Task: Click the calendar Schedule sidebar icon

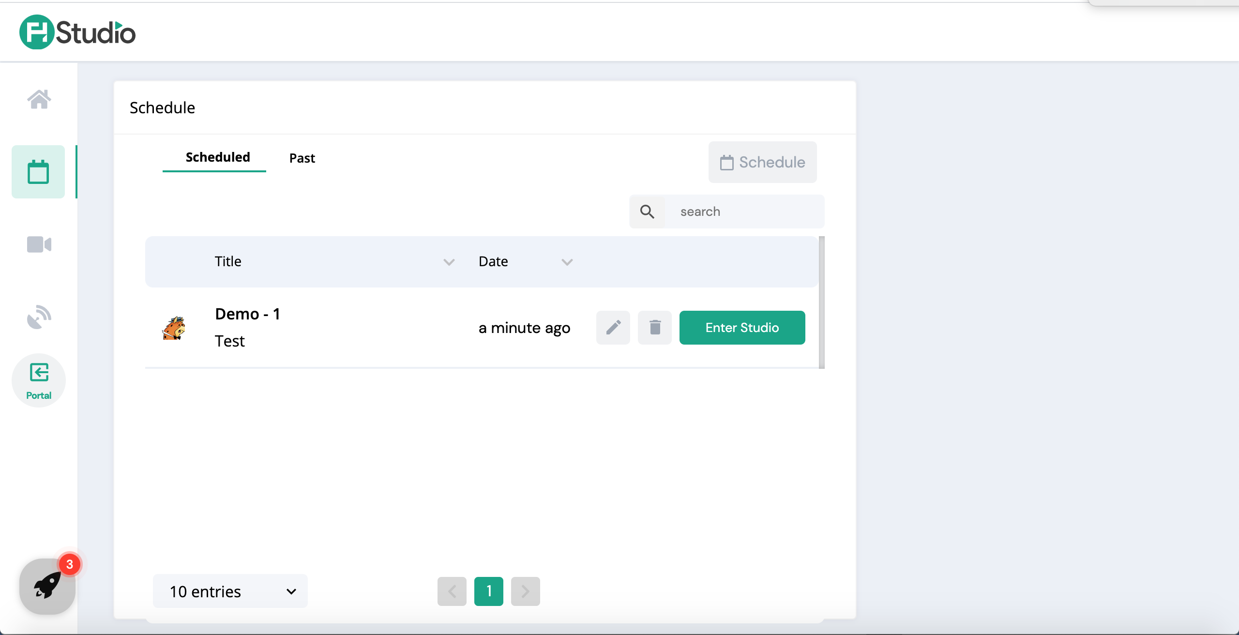Action: pos(38,172)
